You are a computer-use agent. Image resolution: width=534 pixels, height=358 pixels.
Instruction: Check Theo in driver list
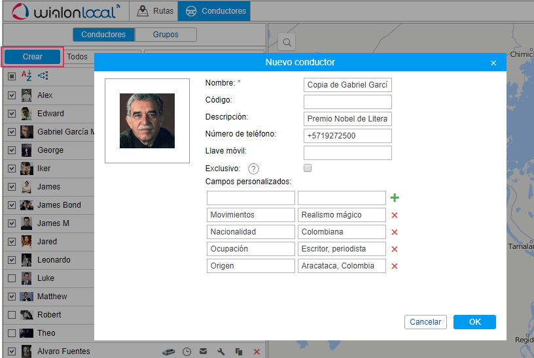click(12, 333)
